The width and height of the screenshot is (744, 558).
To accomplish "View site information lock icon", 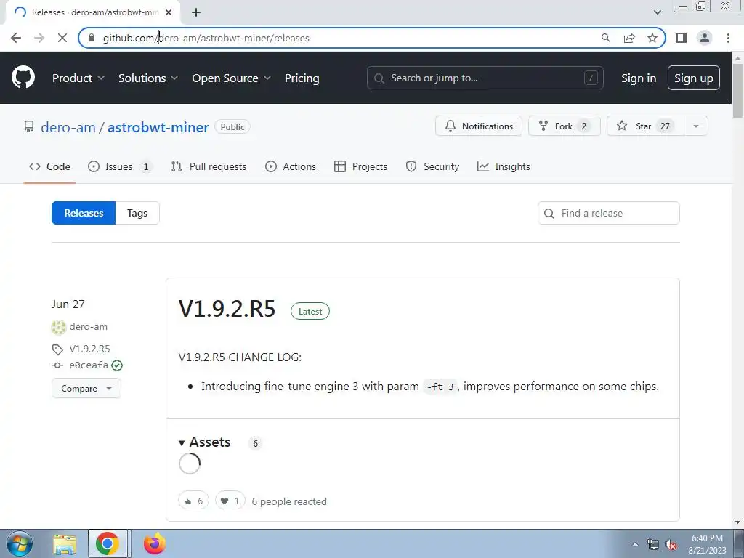I will pos(91,38).
